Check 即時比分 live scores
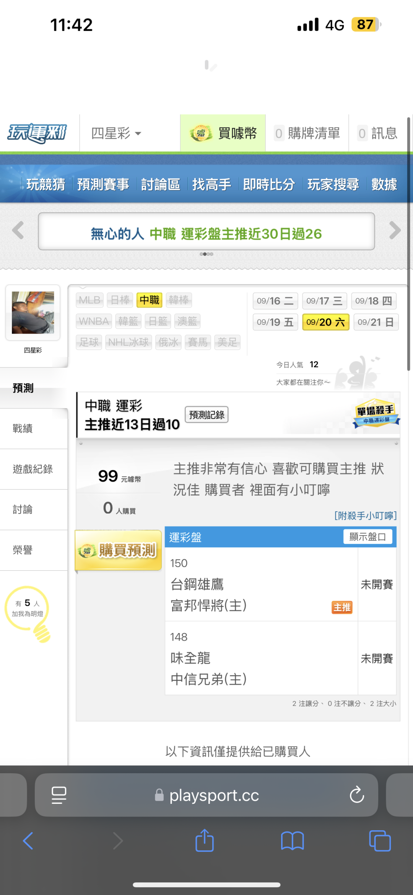 [x=269, y=184]
